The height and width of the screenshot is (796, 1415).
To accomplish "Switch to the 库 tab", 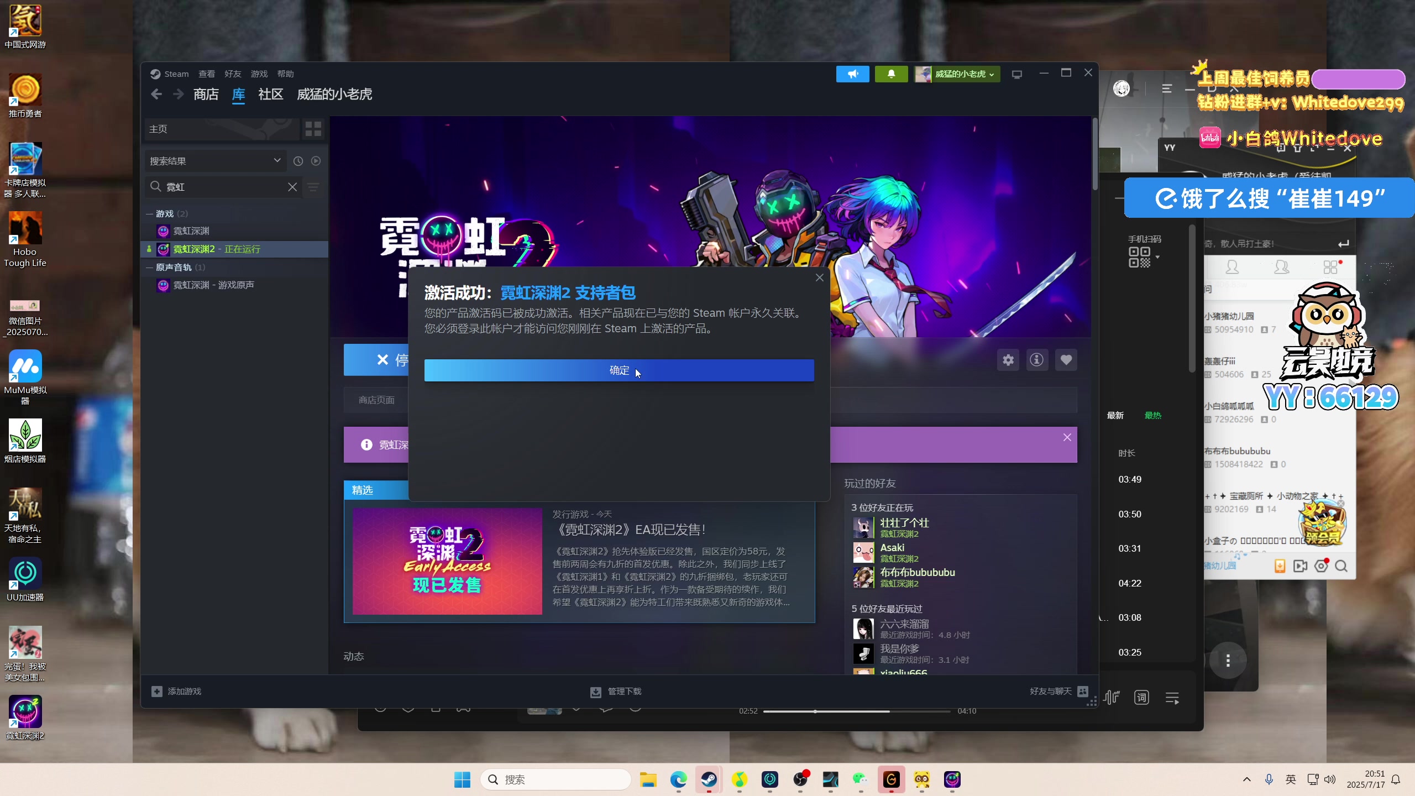I will (238, 95).
